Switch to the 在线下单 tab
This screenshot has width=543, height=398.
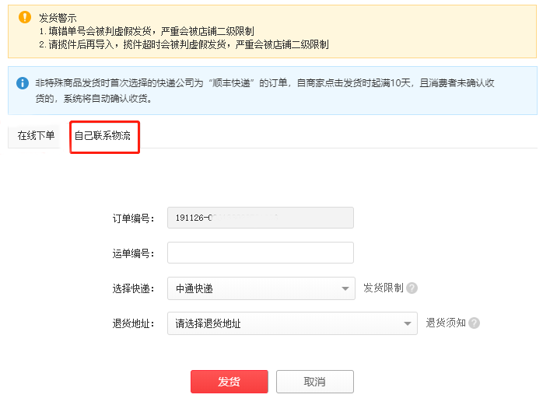coord(37,136)
